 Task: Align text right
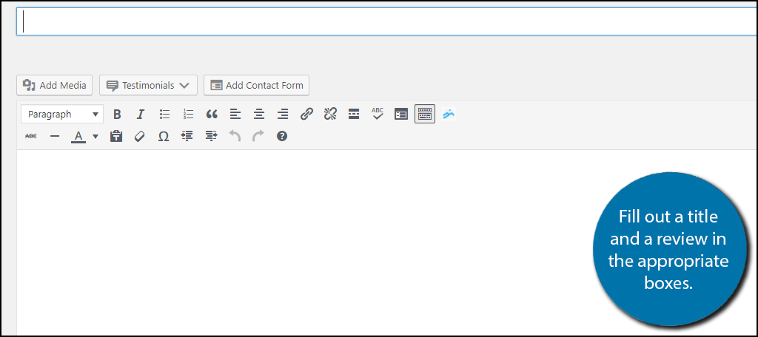[x=283, y=115]
